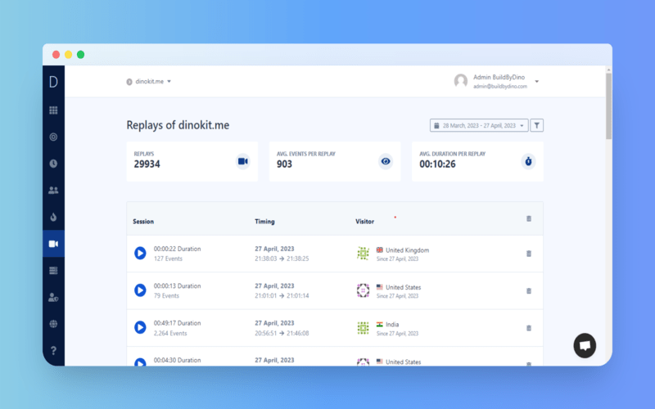This screenshot has width=655, height=409.
Task: Click the 'Replays of dinokit.me' heading
Action: pyautogui.click(x=178, y=125)
